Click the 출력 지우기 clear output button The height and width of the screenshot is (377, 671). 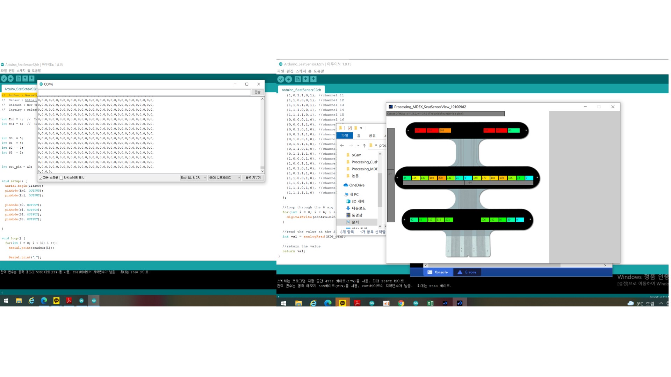[253, 178]
